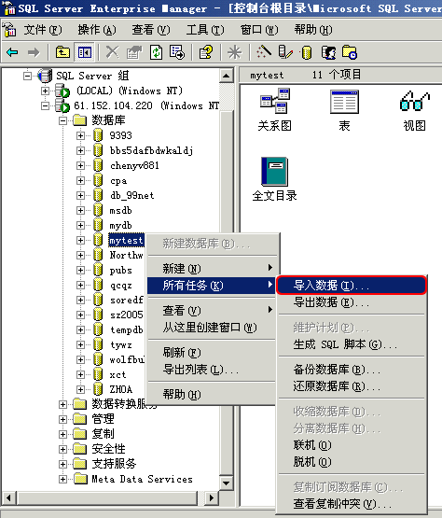Click the help question mark toolbar icon
The image size is (442, 518).
click(x=206, y=52)
